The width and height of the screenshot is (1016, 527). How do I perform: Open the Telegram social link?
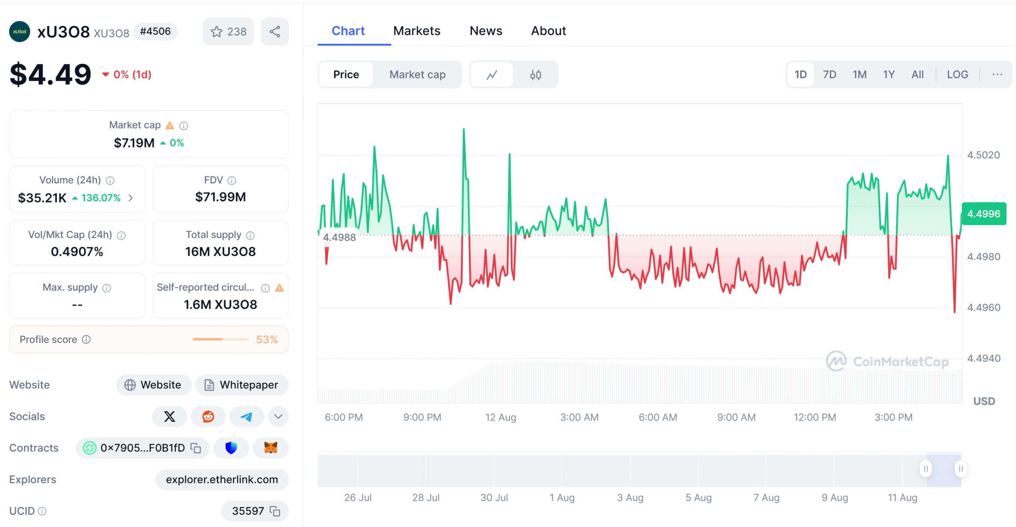pyautogui.click(x=246, y=416)
